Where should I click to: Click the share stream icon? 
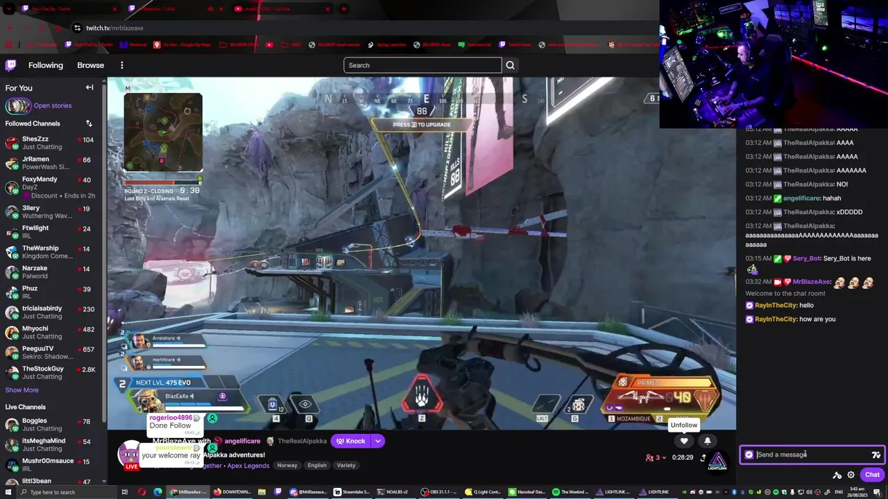pyautogui.click(x=703, y=457)
